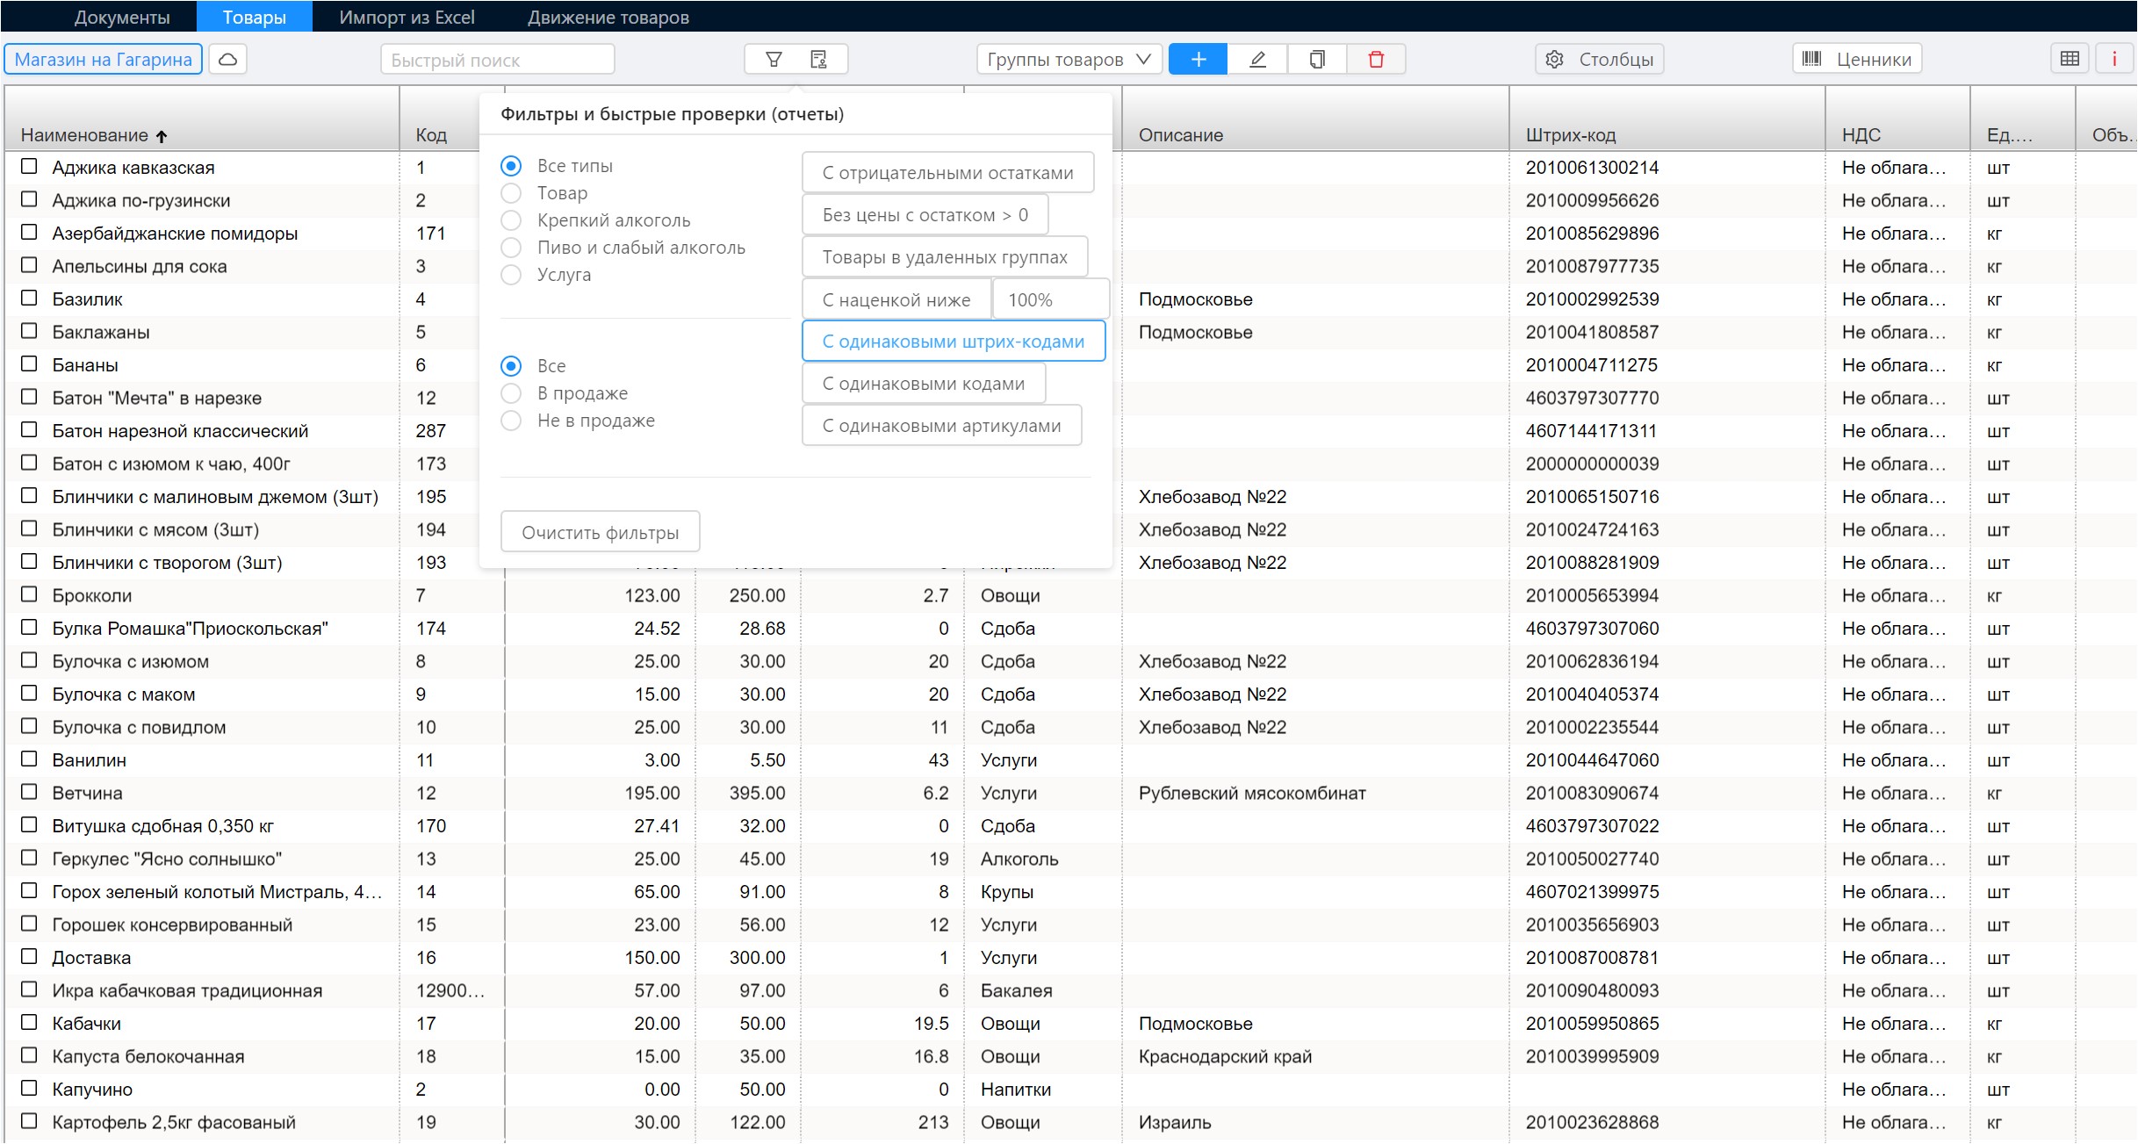The height and width of the screenshot is (1144, 2138).
Task: Focus the Быстрый поиск search field
Action: (x=498, y=60)
